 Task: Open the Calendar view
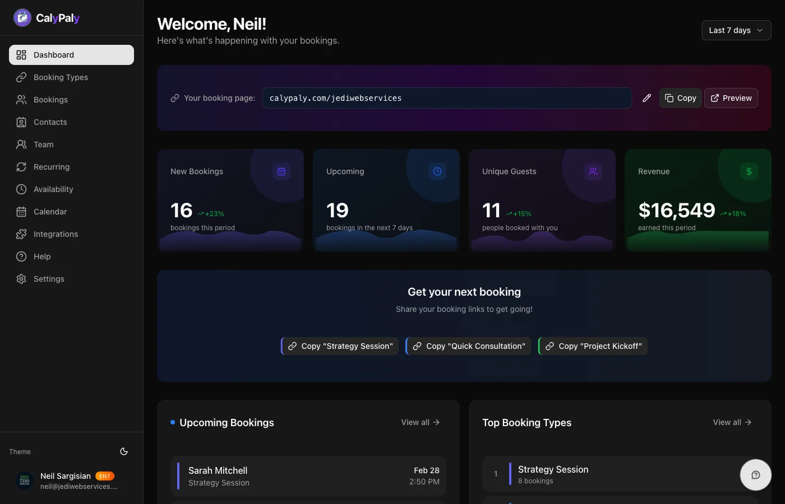click(50, 212)
